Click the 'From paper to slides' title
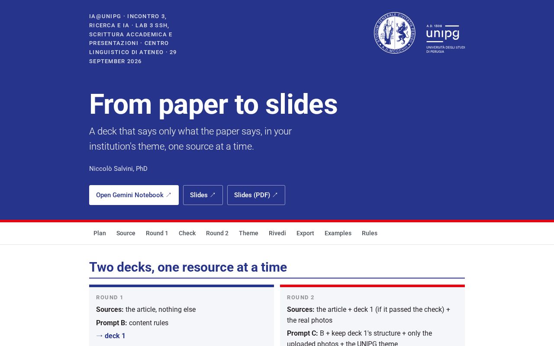Image resolution: width=554 pixels, height=346 pixels. tap(213, 104)
